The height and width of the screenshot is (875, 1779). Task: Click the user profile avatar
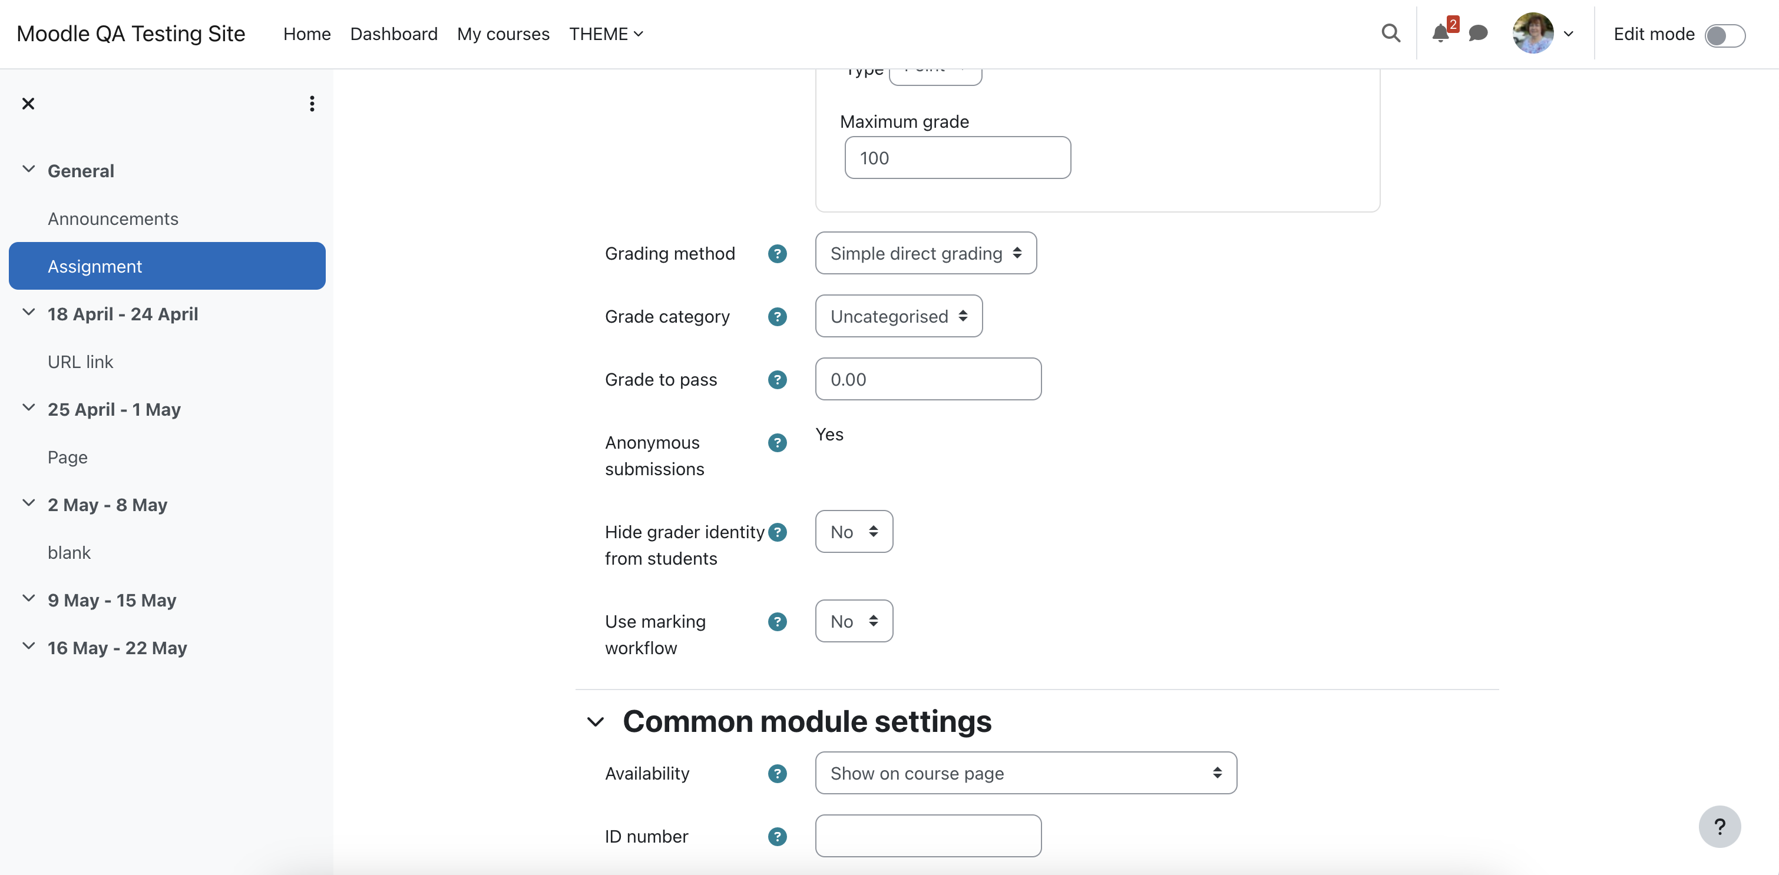coord(1532,33)
